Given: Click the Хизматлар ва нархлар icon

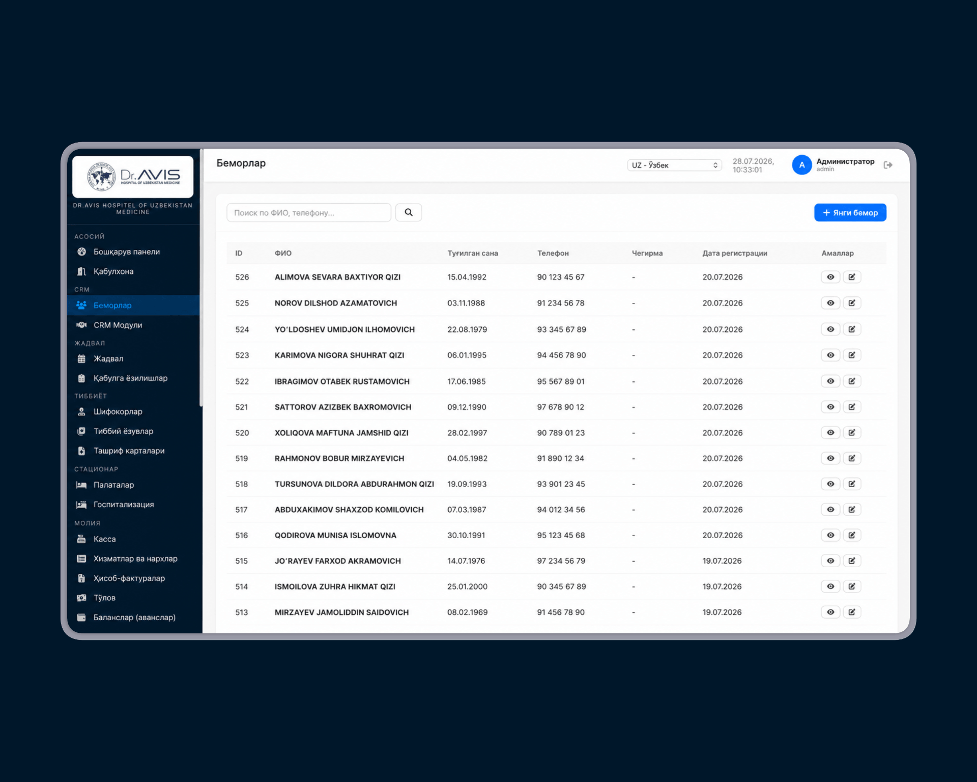Looking at the screenshot, I should tap(81, 558).
